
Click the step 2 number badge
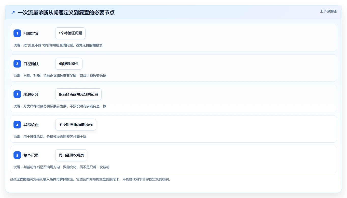(17, 64)
